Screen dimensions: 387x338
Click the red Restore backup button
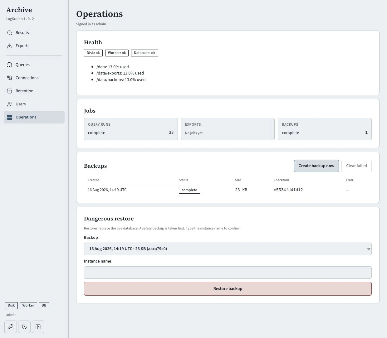click(x=228, y=289)
